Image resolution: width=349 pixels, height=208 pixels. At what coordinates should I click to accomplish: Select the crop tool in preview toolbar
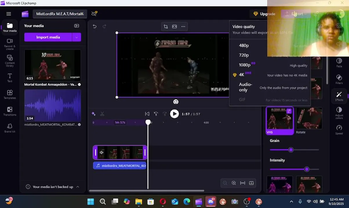pyautogui.click(x=166, y=26)
